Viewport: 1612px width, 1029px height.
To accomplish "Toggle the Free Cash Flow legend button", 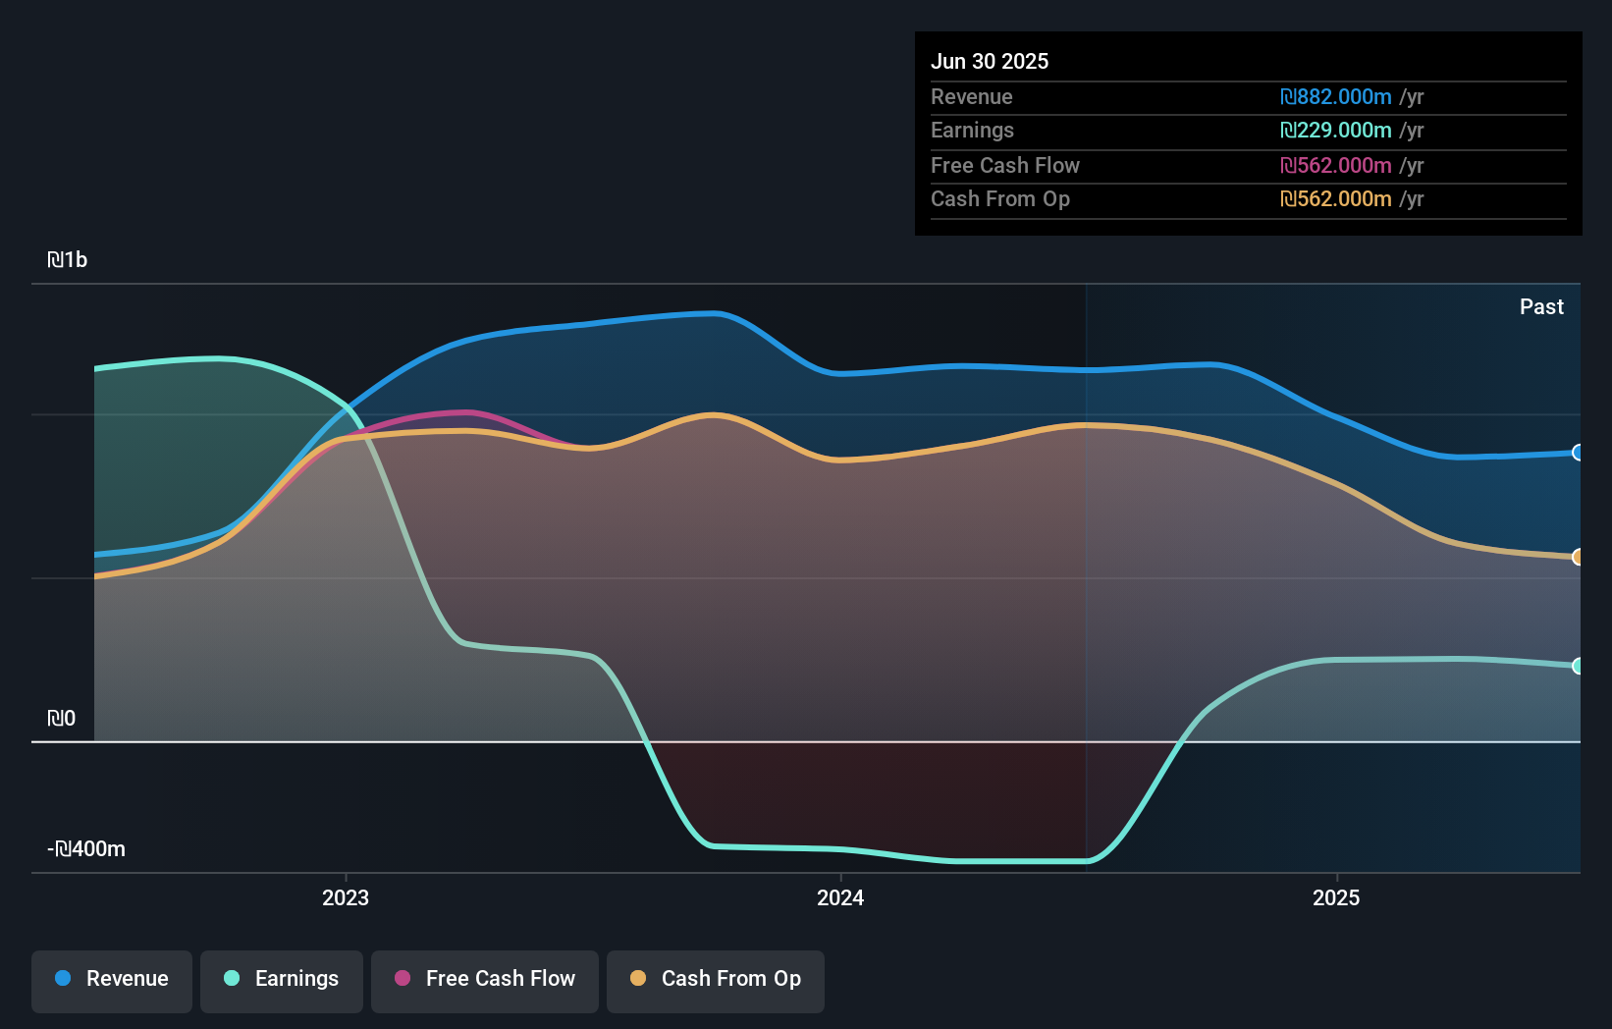I will click(x=485, y=981).
